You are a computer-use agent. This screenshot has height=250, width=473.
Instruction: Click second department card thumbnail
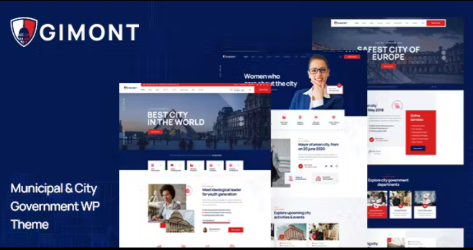point(400,198)
